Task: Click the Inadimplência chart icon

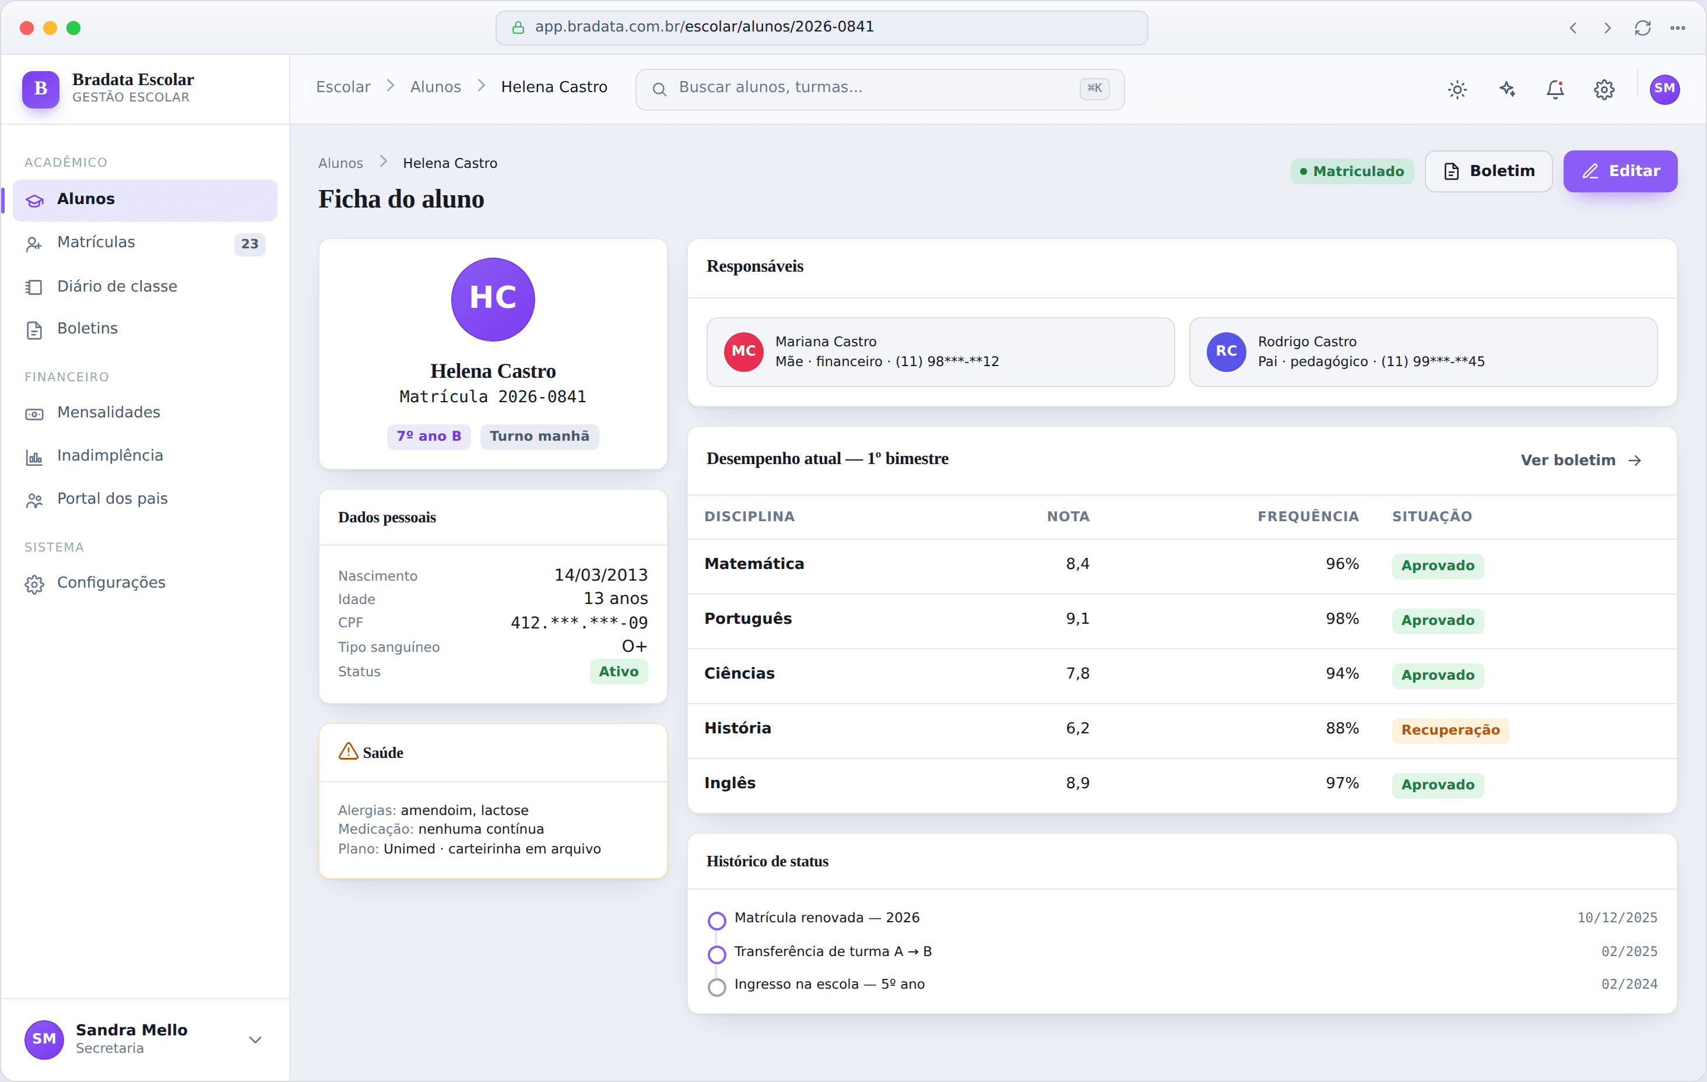Action: click(x=34, y=457)
